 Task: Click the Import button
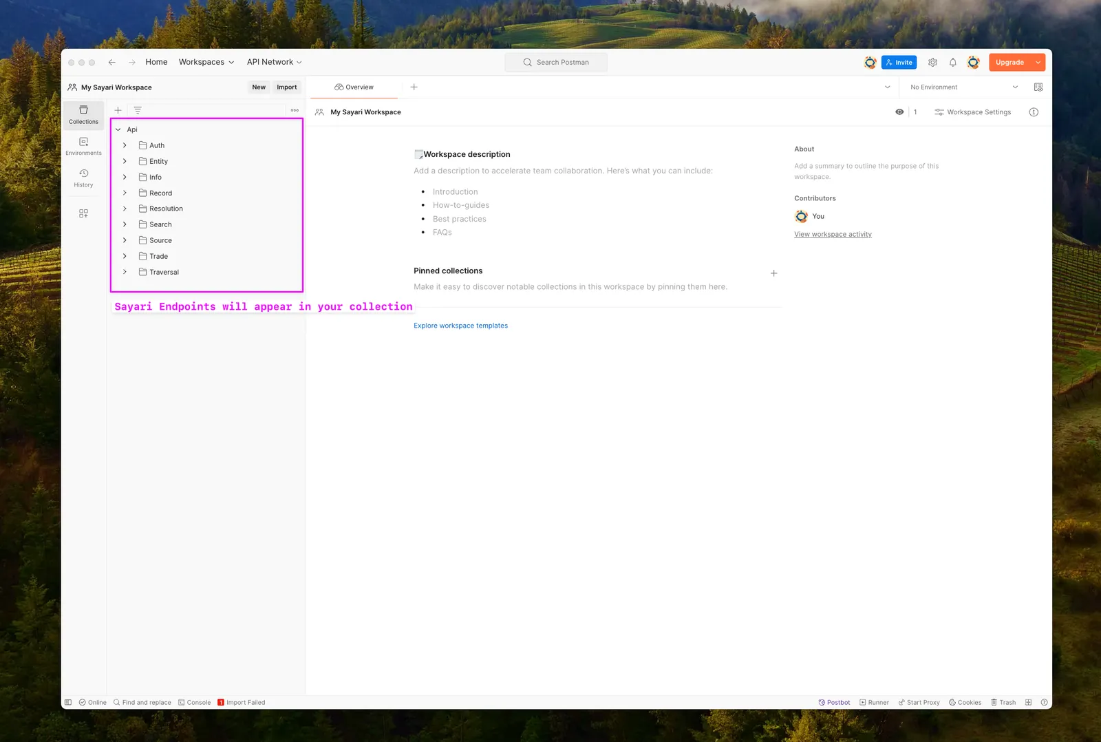pyautogui.click(x=287, y=87)
